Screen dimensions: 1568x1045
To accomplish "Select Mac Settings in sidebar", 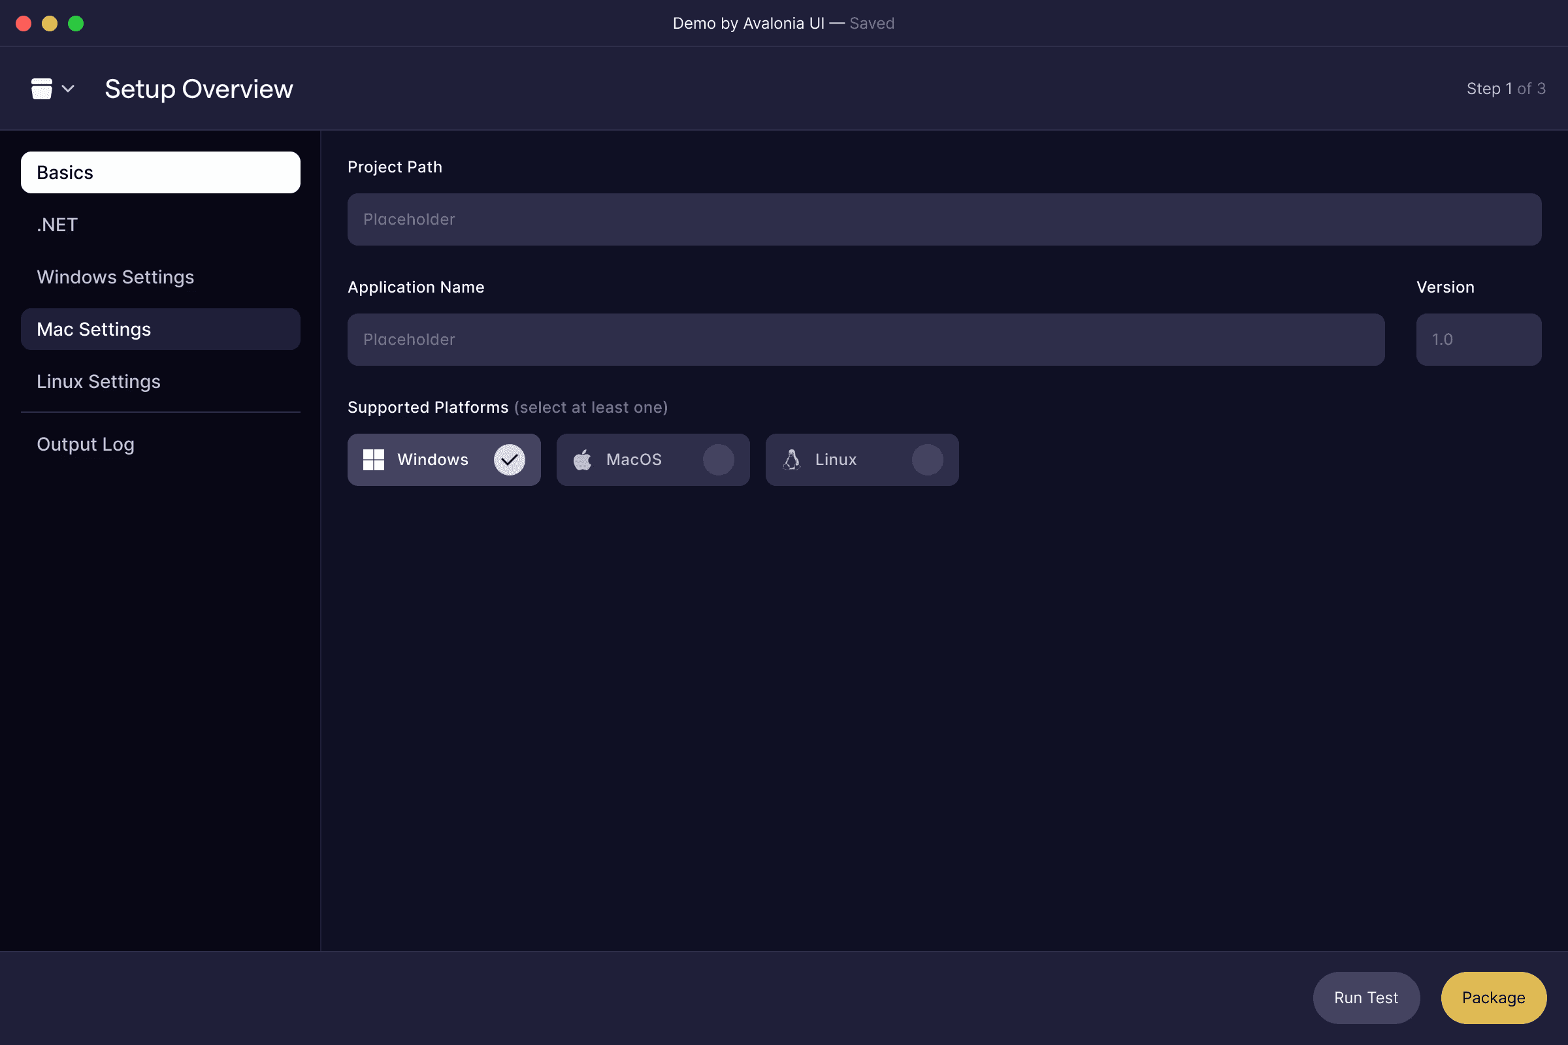I will click(160, 329).
